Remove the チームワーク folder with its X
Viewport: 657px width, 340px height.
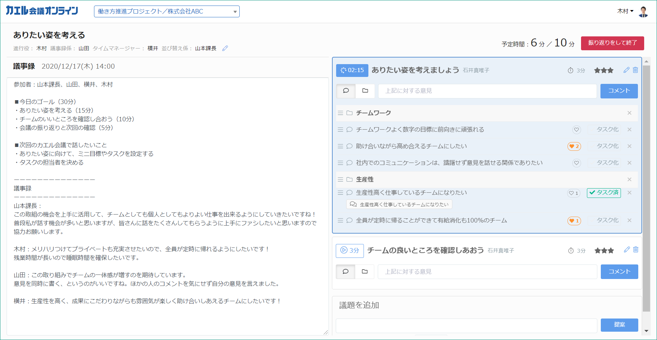pyautogui.click(x=629, y=113)
